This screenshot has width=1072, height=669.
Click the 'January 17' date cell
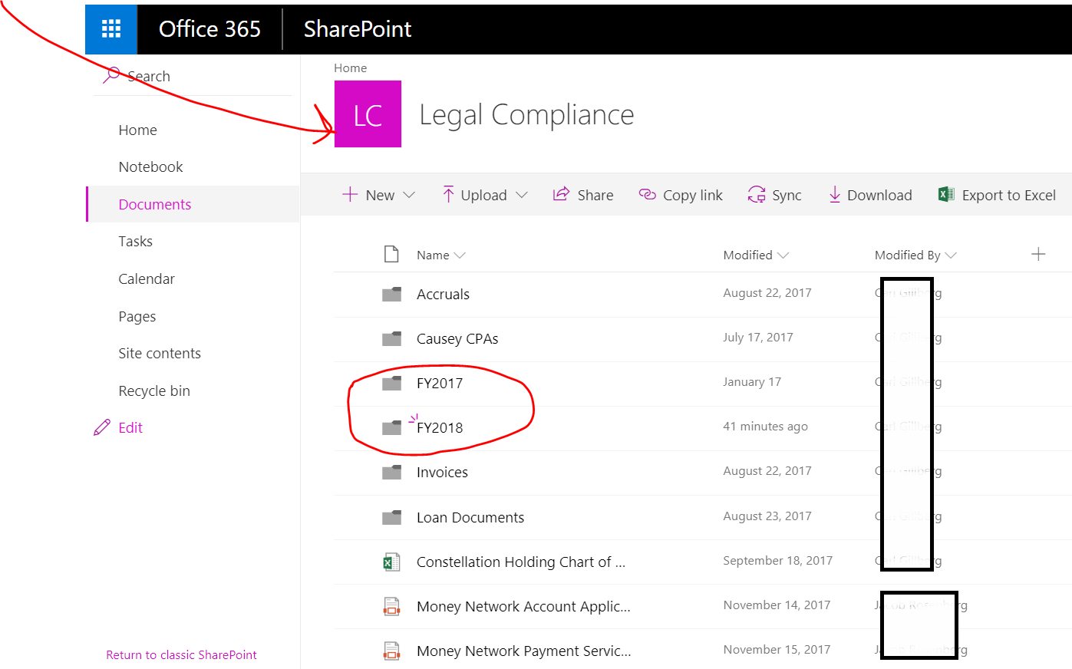[752, 382]
